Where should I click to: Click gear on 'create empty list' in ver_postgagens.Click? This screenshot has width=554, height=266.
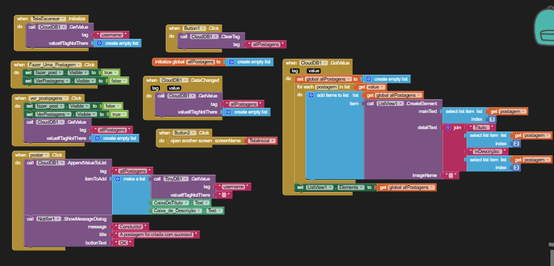98,137
